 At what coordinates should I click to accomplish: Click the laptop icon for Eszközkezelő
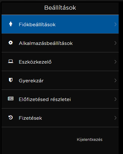pos(11,61)
